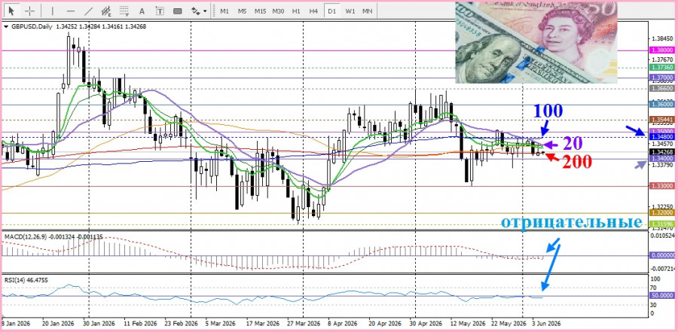Image resolution: width=678 pixels, height=332 pixels.
Task: Select the arrow cursor tool
Action: coord(11,11)
